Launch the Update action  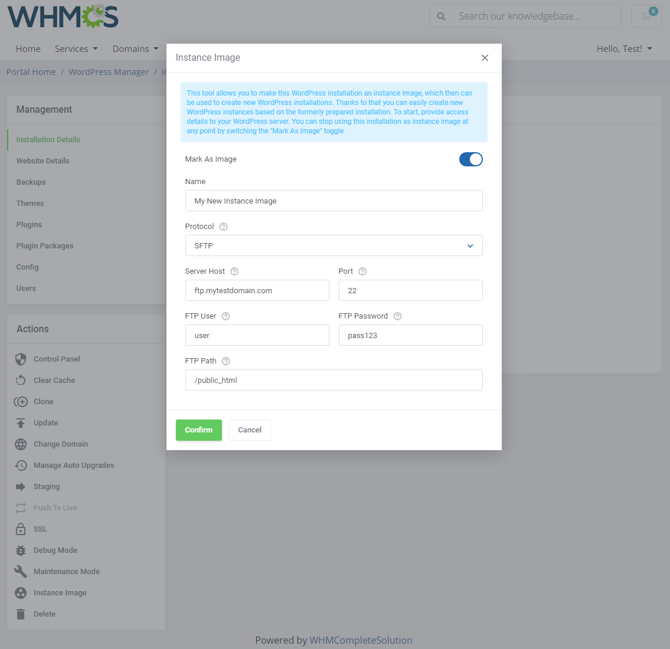[x=46, y=422]
